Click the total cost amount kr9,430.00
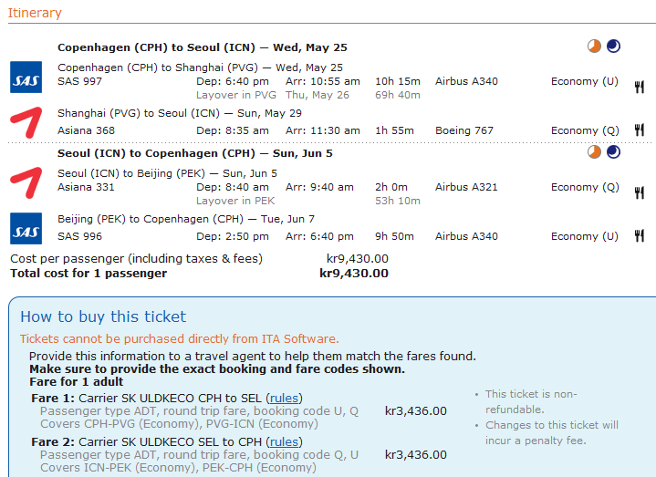 (353, 274)
